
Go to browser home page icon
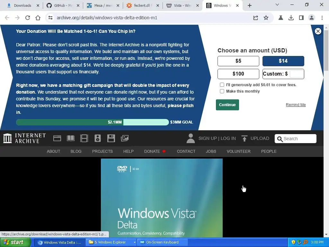pos(38,18)
